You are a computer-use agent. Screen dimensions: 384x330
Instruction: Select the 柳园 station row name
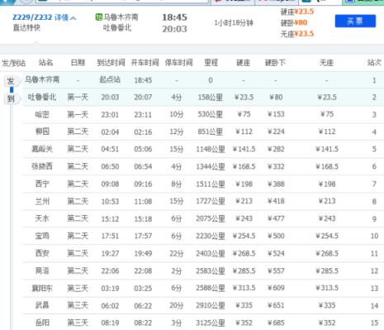tap(42, 132)
